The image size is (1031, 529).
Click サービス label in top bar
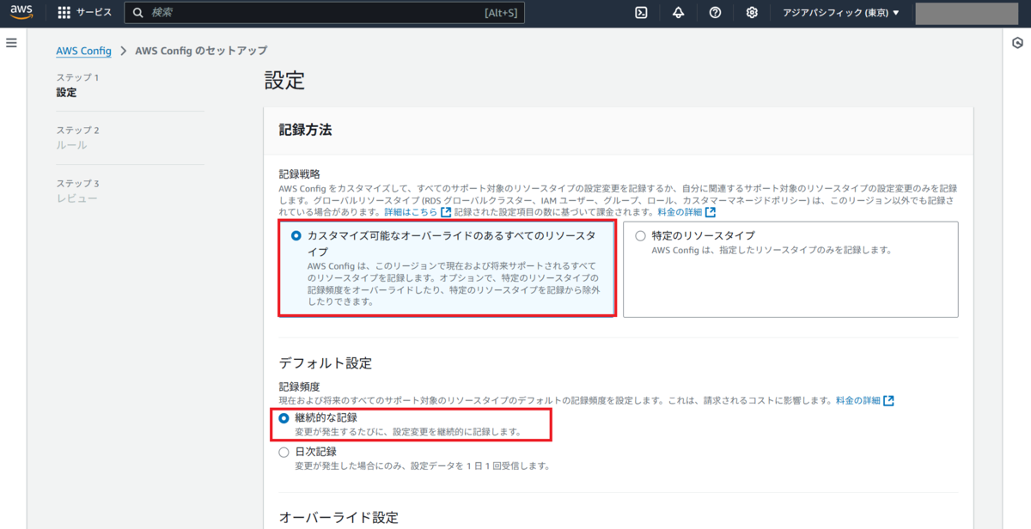coord(94,13)
